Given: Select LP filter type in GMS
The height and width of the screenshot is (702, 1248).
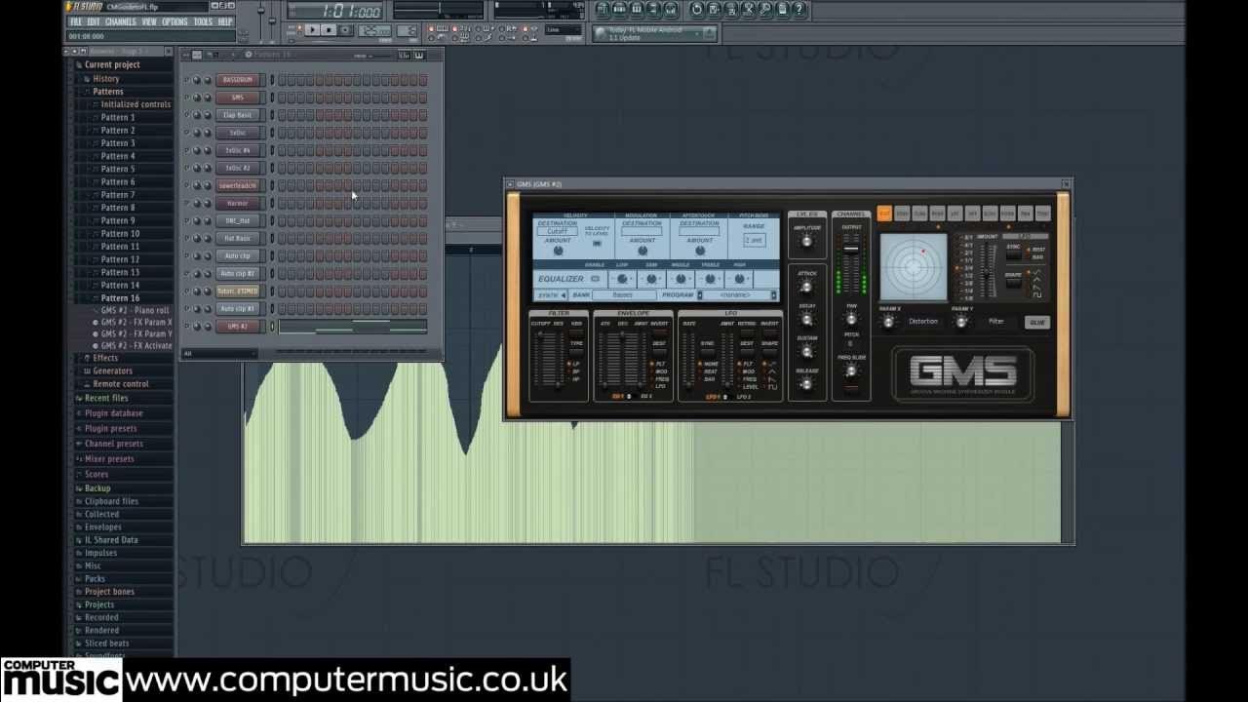Looking at the screenshot, I should point(572,364).
